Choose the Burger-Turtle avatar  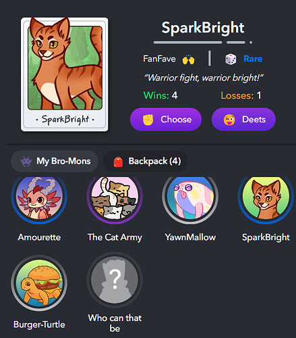(39, 283)
